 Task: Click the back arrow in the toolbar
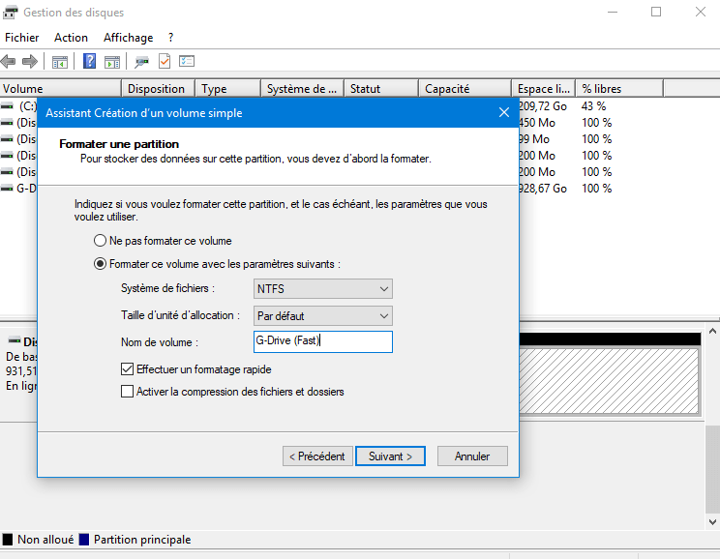click(10, 61)
